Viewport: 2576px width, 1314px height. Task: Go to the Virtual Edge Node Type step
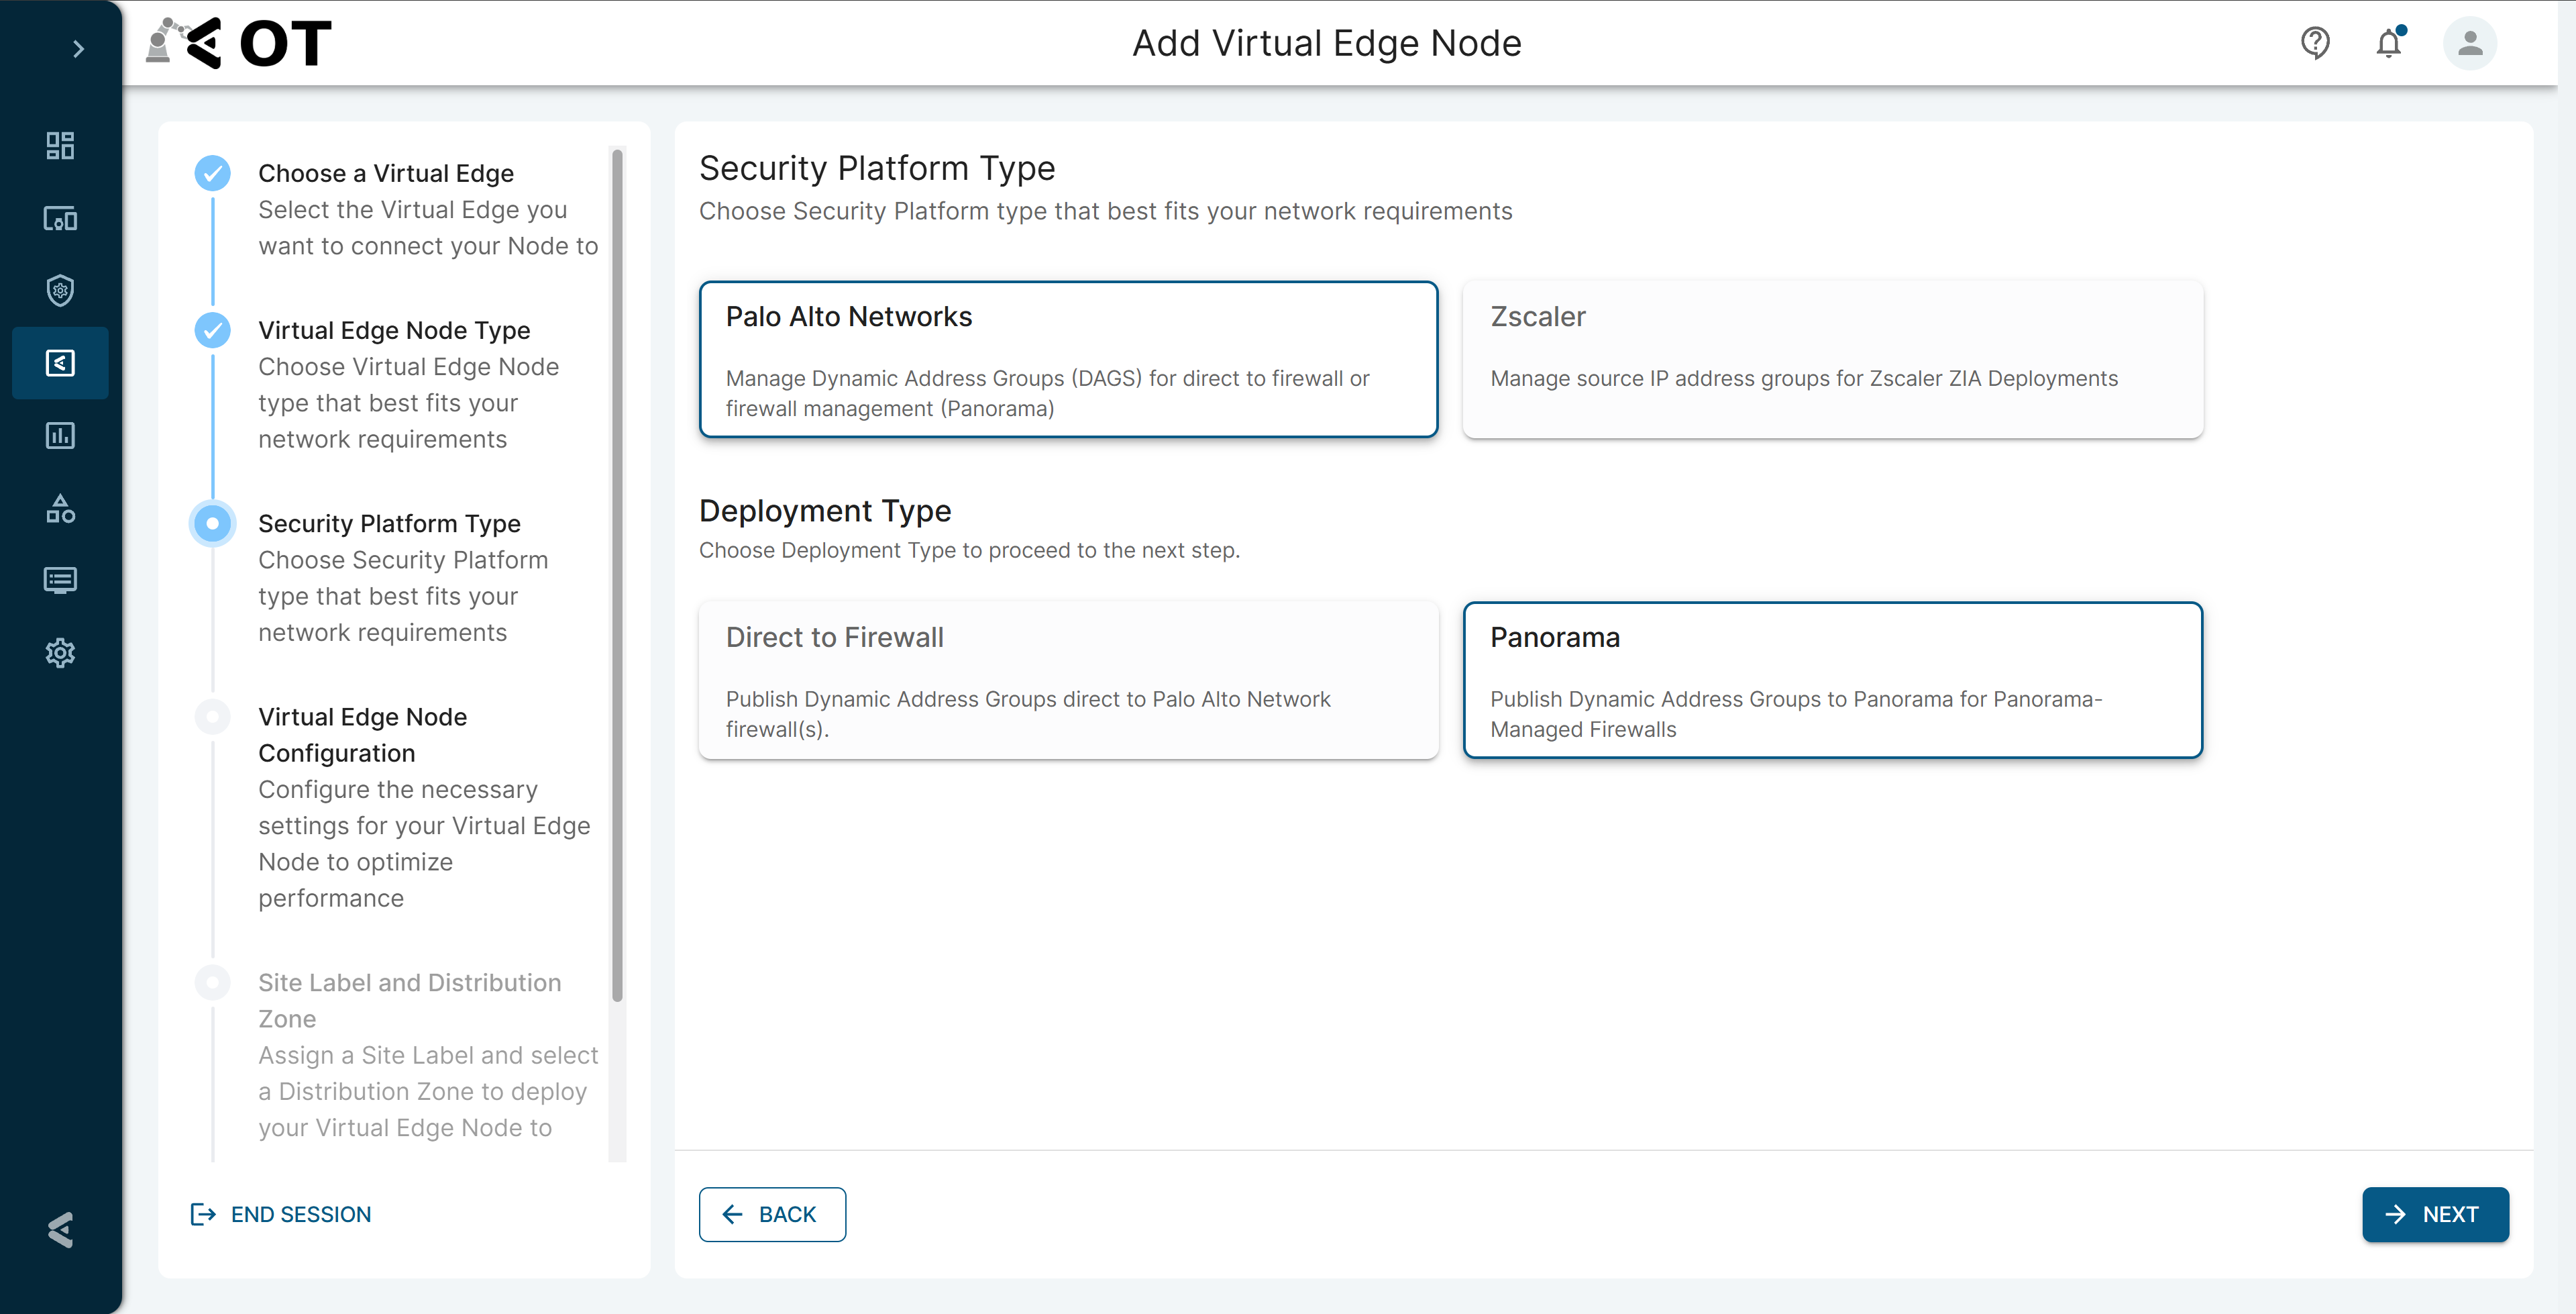tap(394, 330)
